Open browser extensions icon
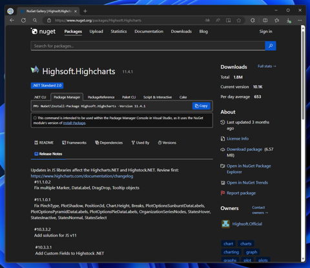This screenshot has width=310, height=268. point(253,21)
